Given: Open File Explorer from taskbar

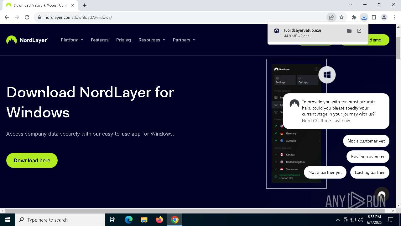Looking at the screenshot, I should coord(144,220).
